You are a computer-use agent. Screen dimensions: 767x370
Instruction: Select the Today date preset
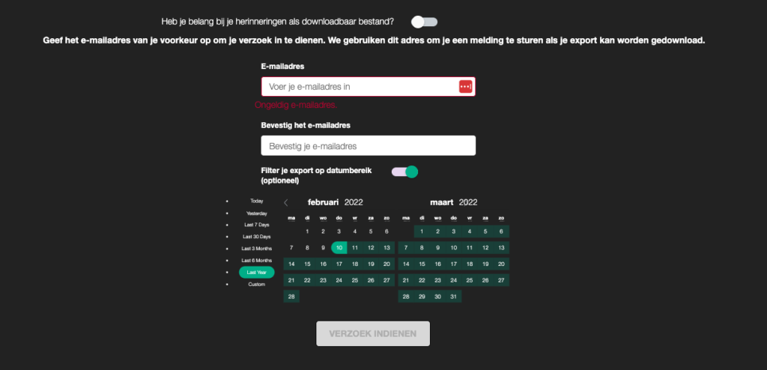click(257, 201)
